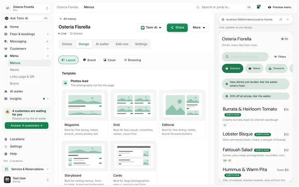Screen dimensions: 299x187
Task: Select Desserts category chip
Action: 276,69
